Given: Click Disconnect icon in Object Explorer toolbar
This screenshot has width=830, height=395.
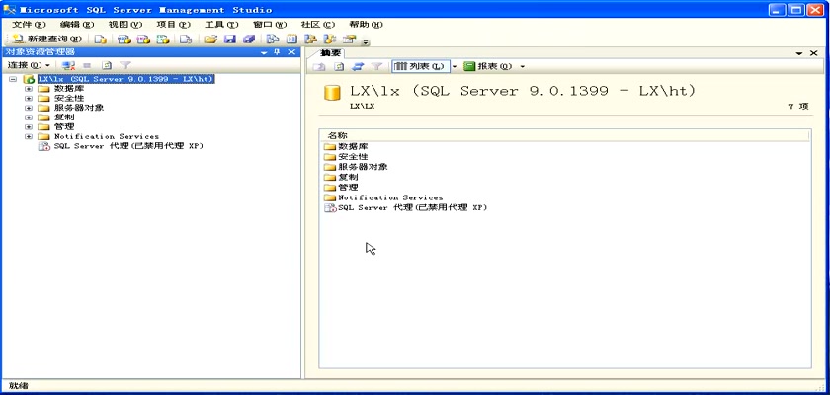Looking at the screenshot, I should (68, 65).
